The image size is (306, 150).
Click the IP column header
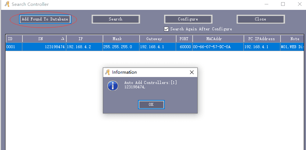(x=84, y=39)
